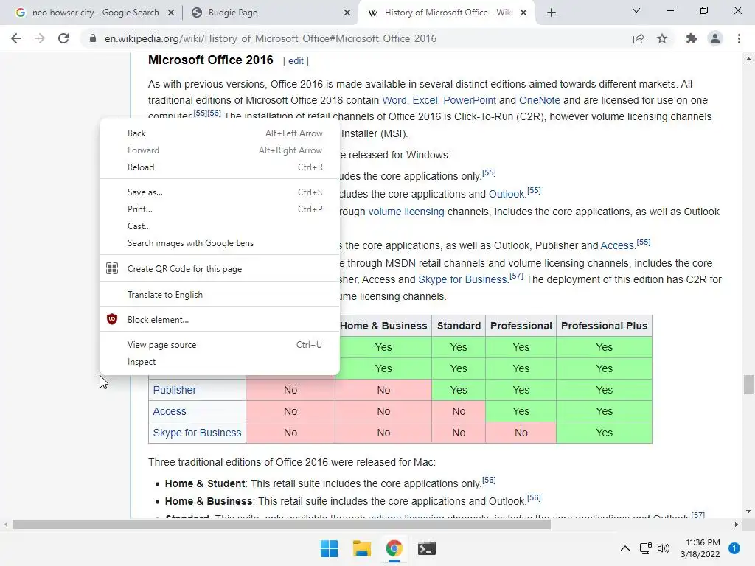
Task: Open the Access link in paragraph
Action: coord(617,245)
